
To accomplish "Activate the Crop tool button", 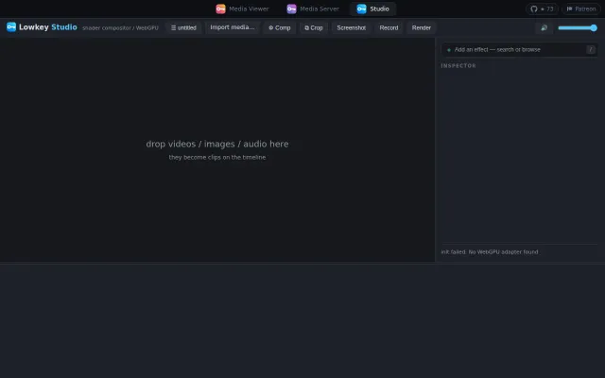I will (x=314, y=27).
